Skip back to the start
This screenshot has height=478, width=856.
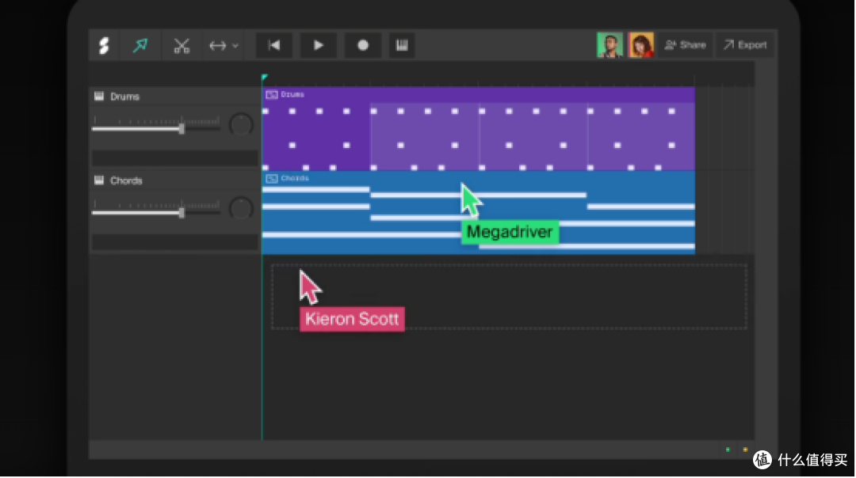[x=274, y=45]
